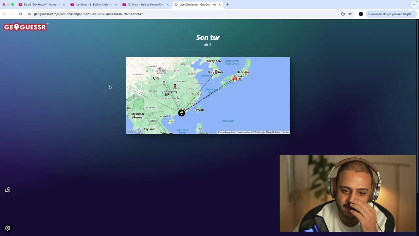
Task: Click the yellow flag location marker
Action: (181, 113)
